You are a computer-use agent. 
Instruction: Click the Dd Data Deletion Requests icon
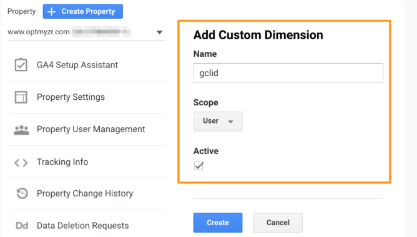coord(22,226)
